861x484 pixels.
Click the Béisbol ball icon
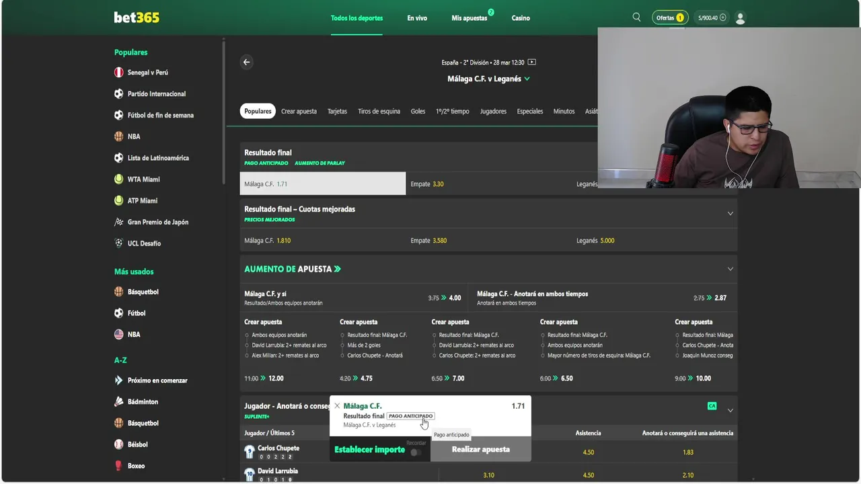[118, 444]
